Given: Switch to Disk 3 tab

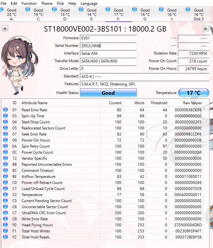Looking at the screenshot, I should click(198, 14).
